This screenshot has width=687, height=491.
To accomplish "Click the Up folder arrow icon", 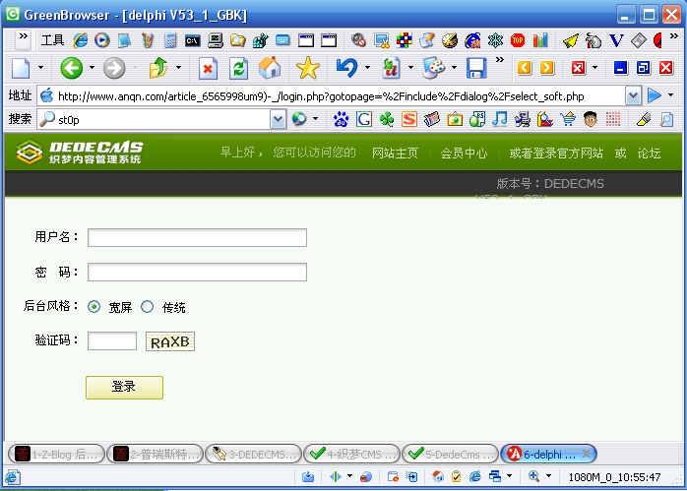I will pyautogui.click(x=158, y=68).
